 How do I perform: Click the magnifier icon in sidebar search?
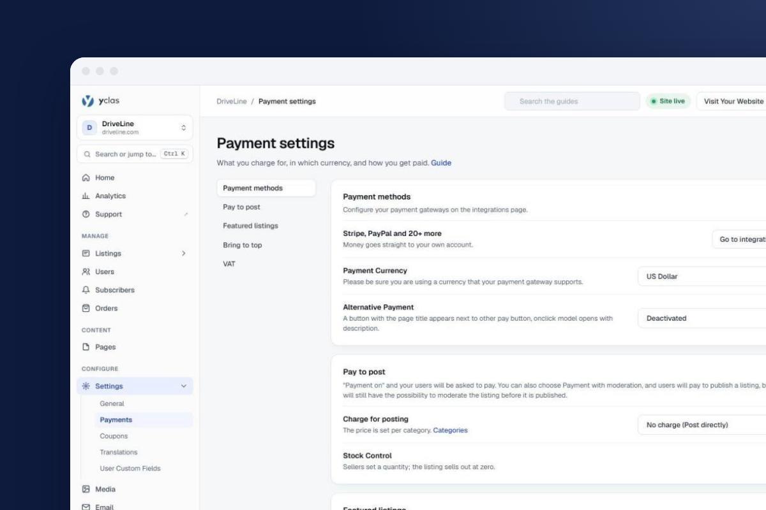(x=87, y=154)
